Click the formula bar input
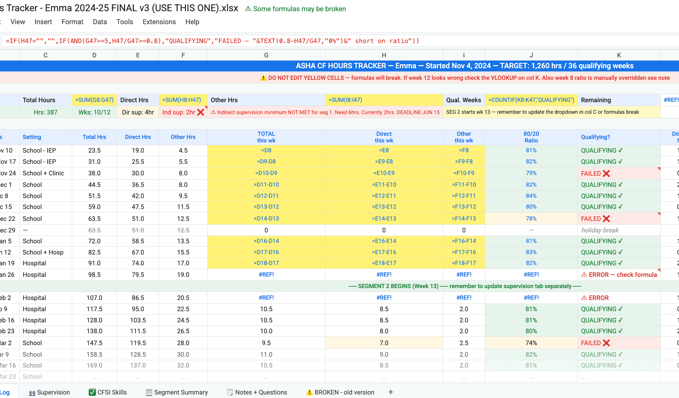679x398 pixels. (x=340, y=41)
